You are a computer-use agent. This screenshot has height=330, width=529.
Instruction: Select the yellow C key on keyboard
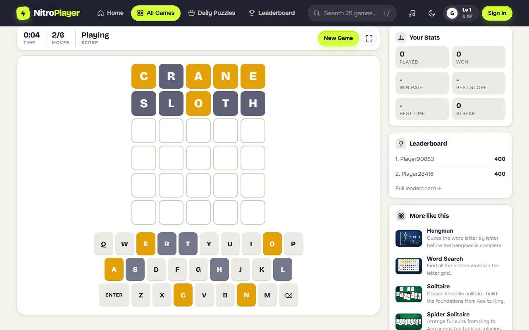[x=183, y=295]
